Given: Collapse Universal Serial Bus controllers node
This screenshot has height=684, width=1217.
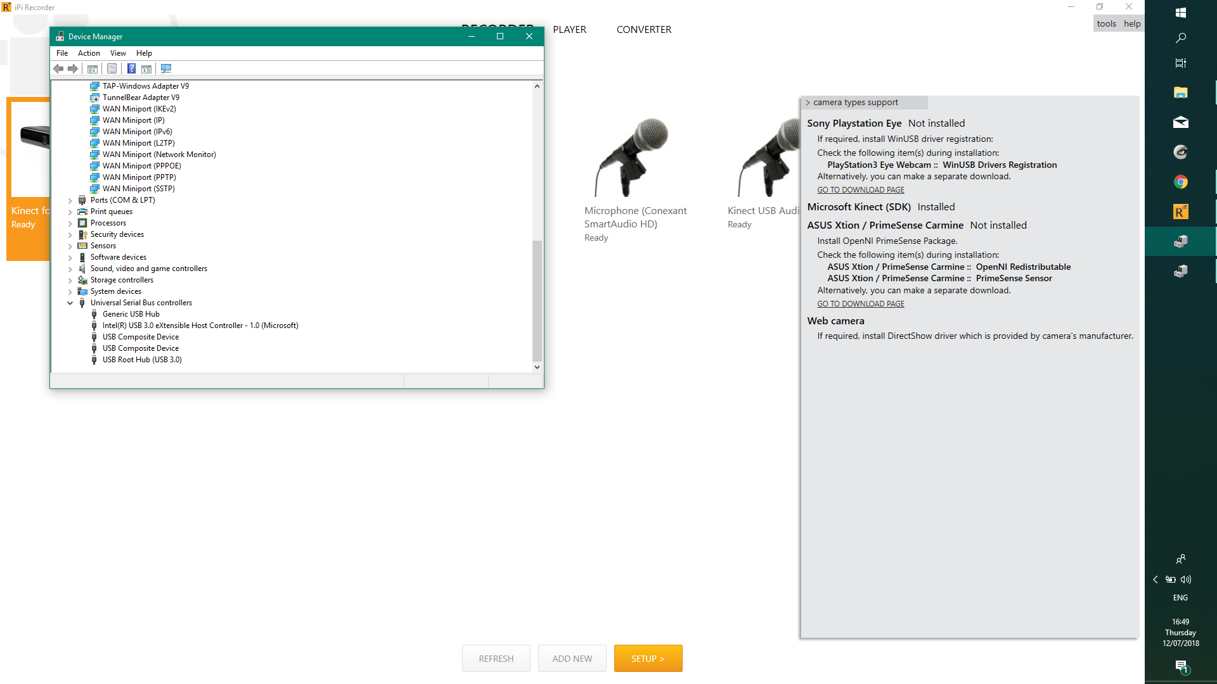Looking at the screenshot, I should coord(70,303).
